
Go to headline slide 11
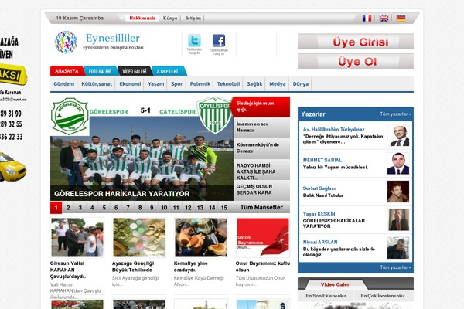176,208
